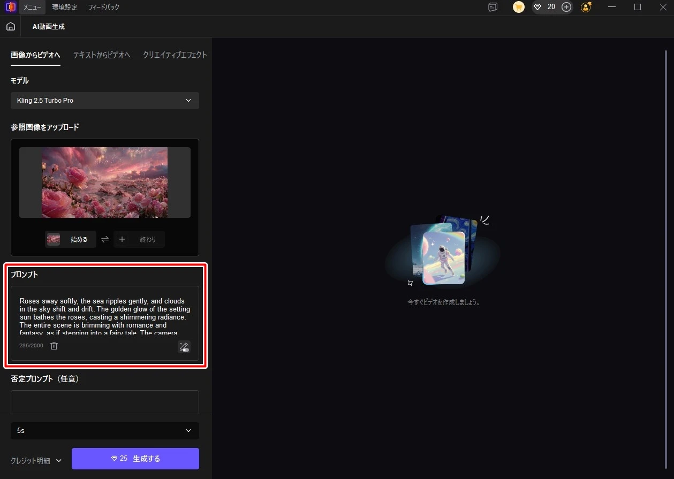Click inside the 否定プロンプト negative prompt field
674x479 pixels.
(x=105, y=401)
